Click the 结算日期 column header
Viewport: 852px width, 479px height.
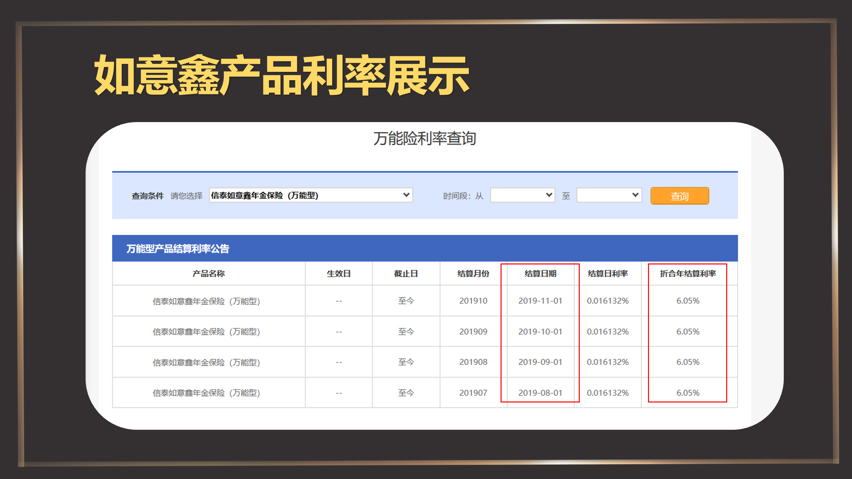[x=540, y=273]
